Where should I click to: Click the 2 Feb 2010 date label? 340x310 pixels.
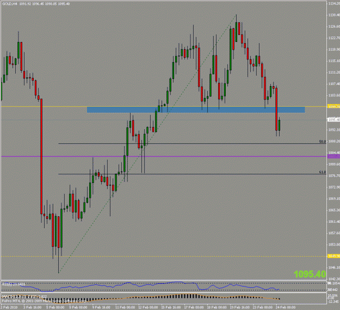click(9, 307)
